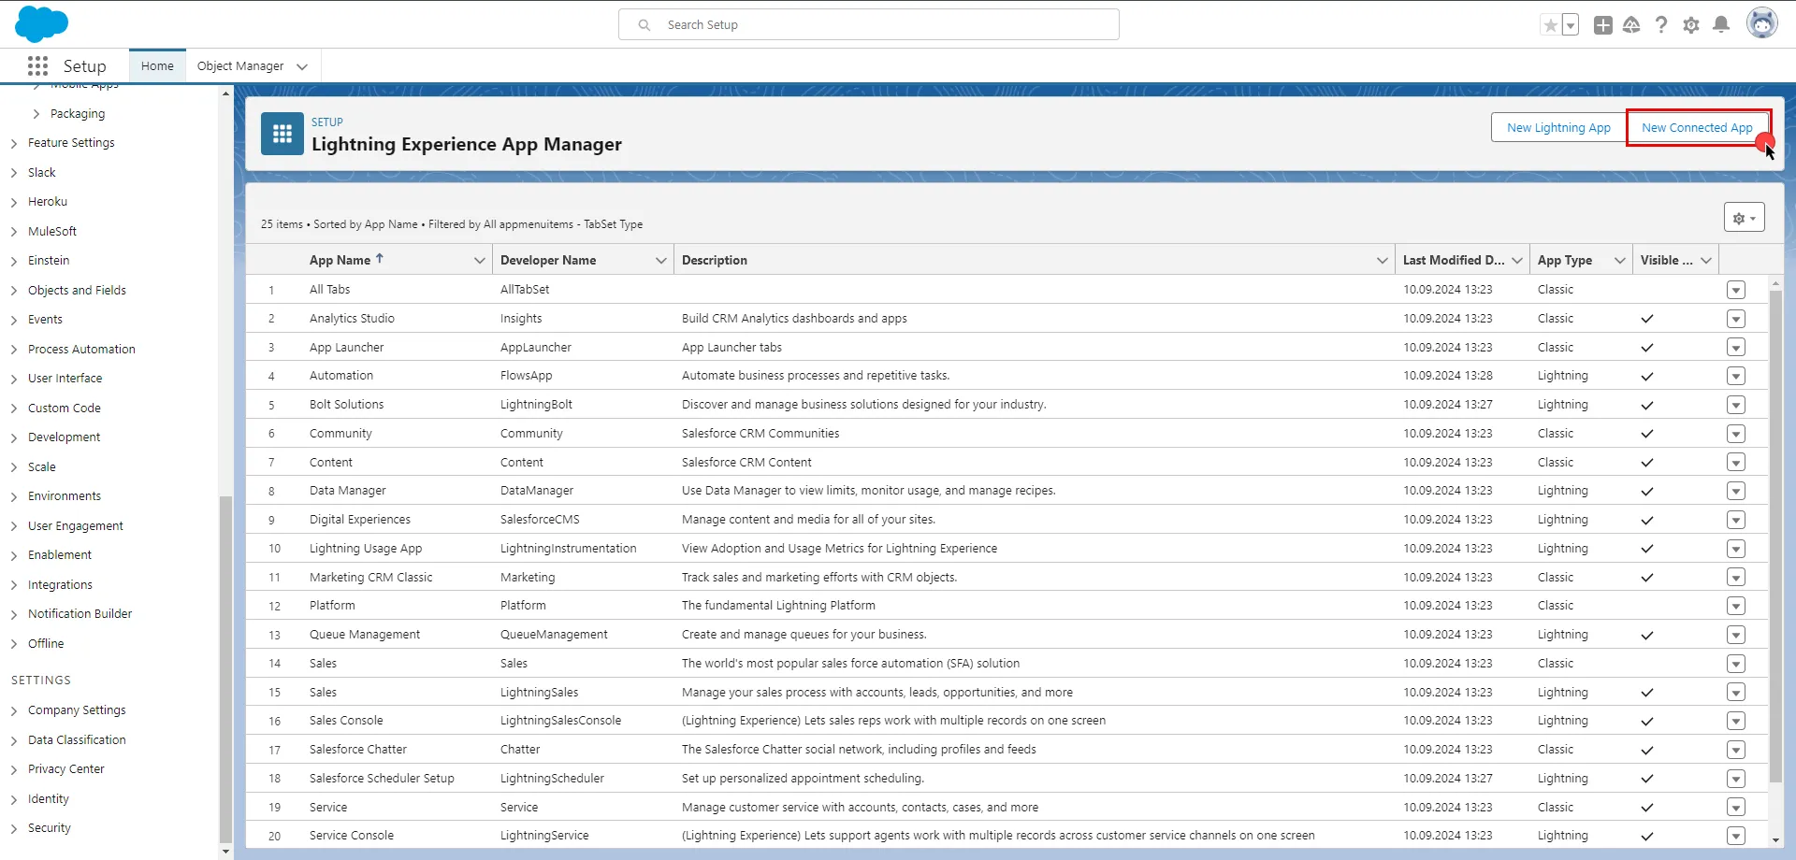Open the row actions menu for Analytics Studio
1796x860 pixels.
(1736, 319)
